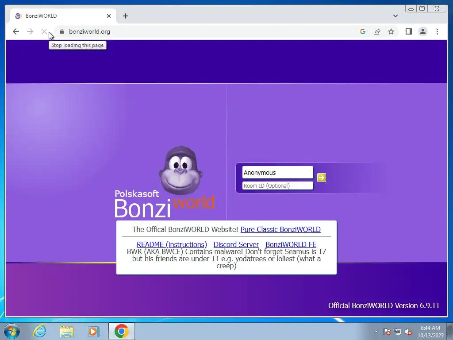Open Pure Classic BonziWORLD link

[x=280, y=229]
